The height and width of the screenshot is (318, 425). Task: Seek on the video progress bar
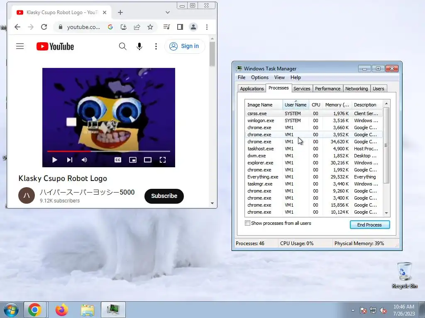tap(109, 151)
